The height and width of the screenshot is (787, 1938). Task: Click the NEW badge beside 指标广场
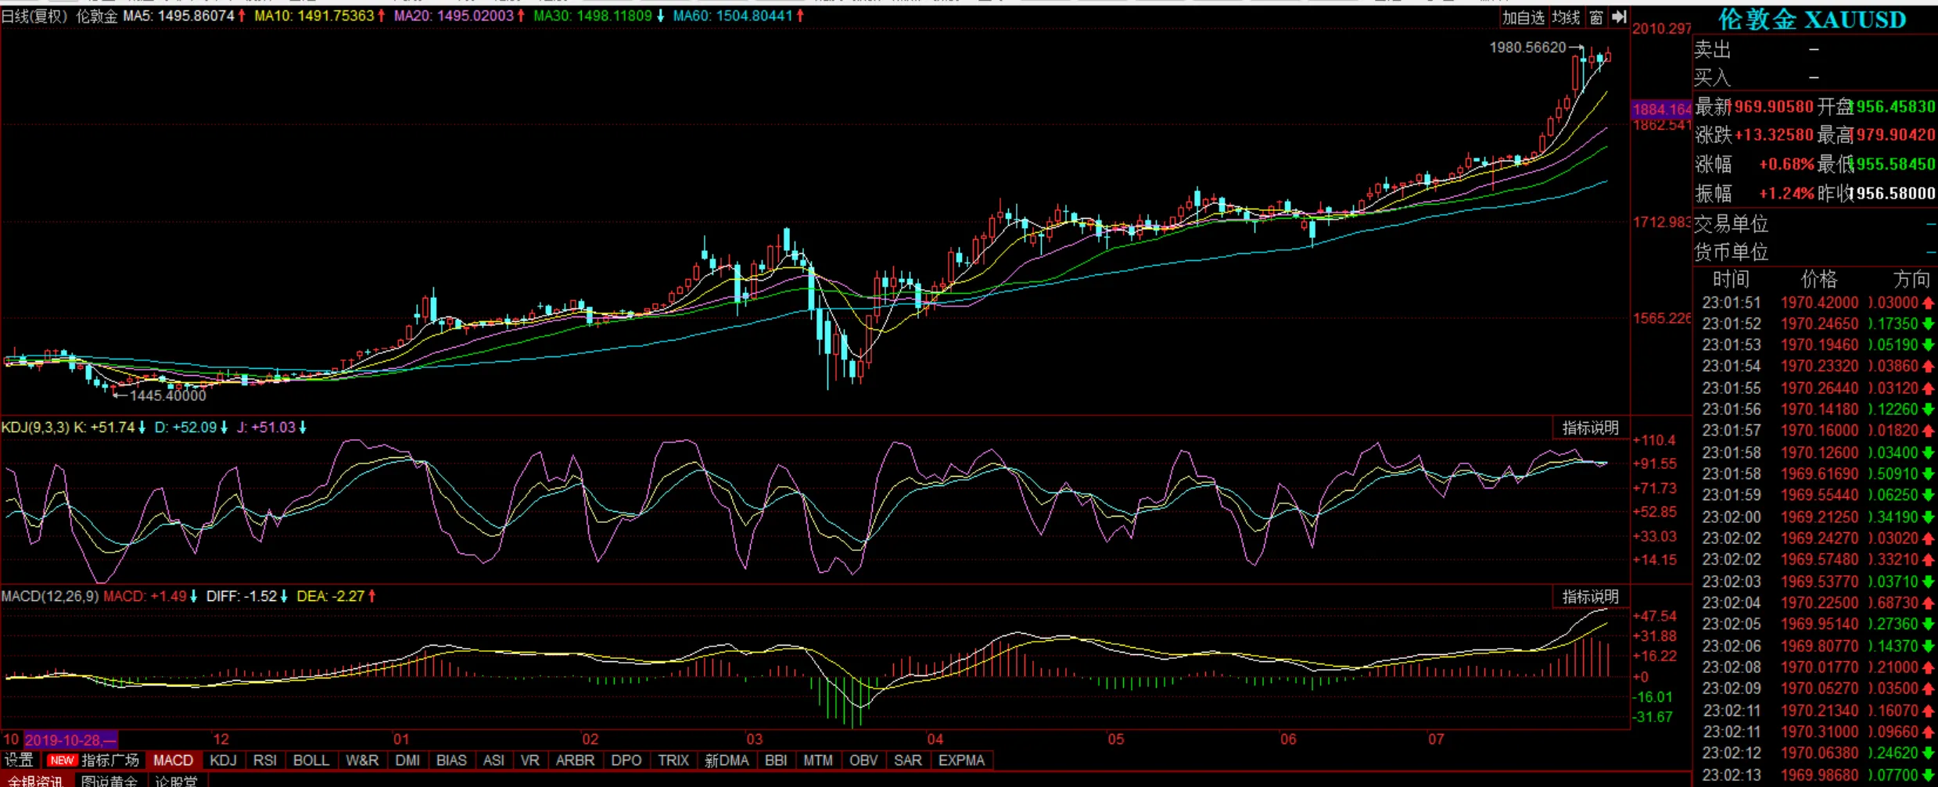pos(61,760)
